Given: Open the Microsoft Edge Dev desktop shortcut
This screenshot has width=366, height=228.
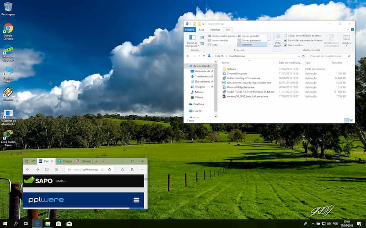Looking at the screenshot, I should (8, 53).
